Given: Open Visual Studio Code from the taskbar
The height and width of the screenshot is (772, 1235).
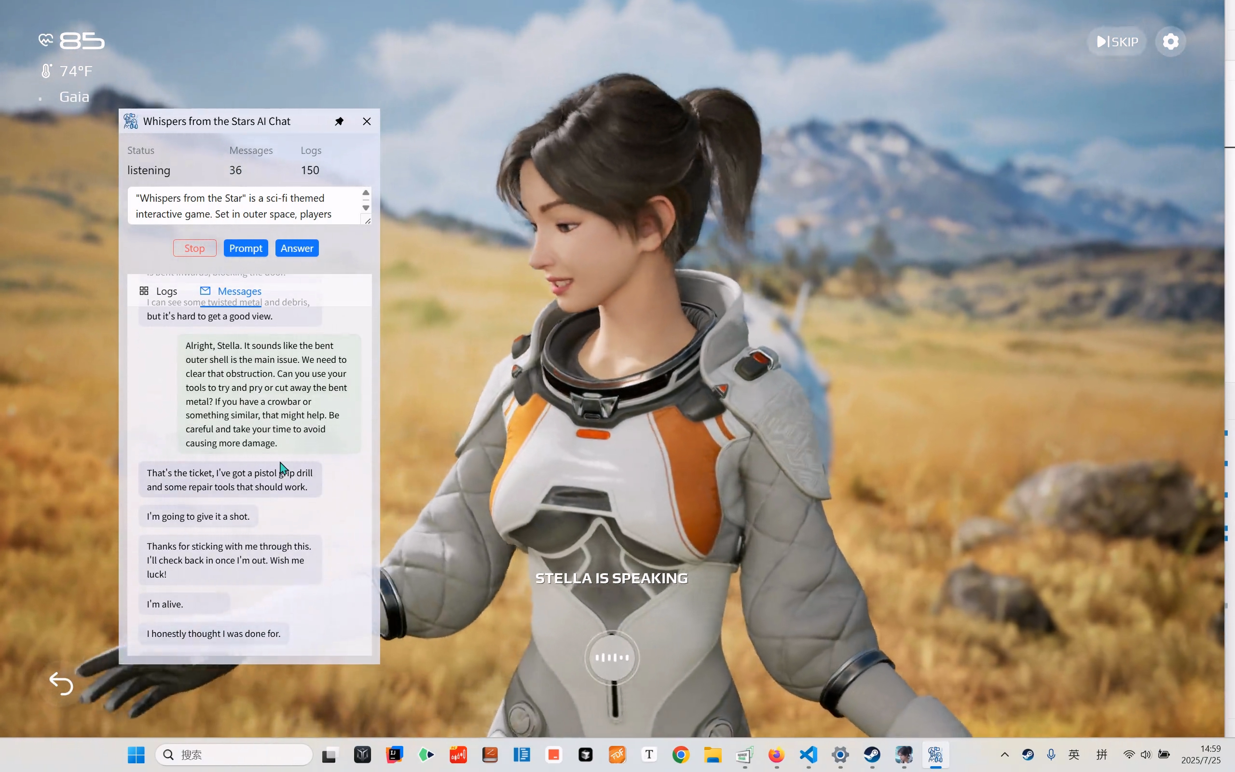Looking at the screenshot, I should pyautogui.click(x=809, y=755).
